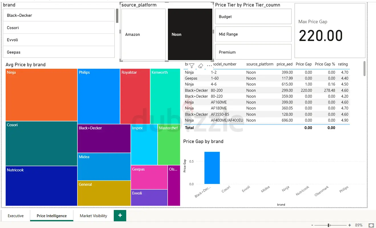The width and height of the screenshot is (376, 228).
Task: Select the teal Cosori treemap tile
Action: 41,144
